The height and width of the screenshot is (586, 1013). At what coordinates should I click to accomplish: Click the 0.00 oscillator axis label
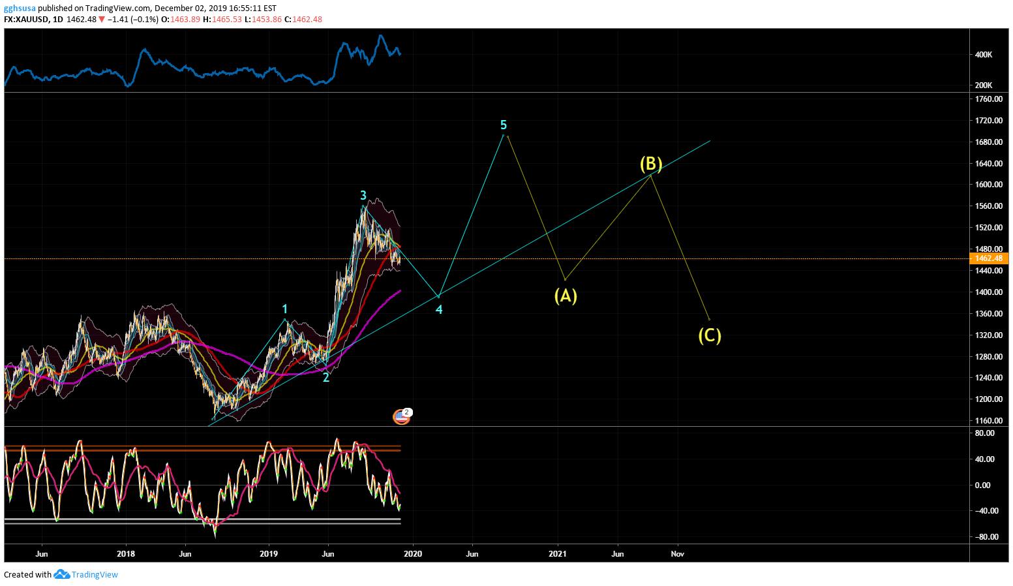coord(982,486)
